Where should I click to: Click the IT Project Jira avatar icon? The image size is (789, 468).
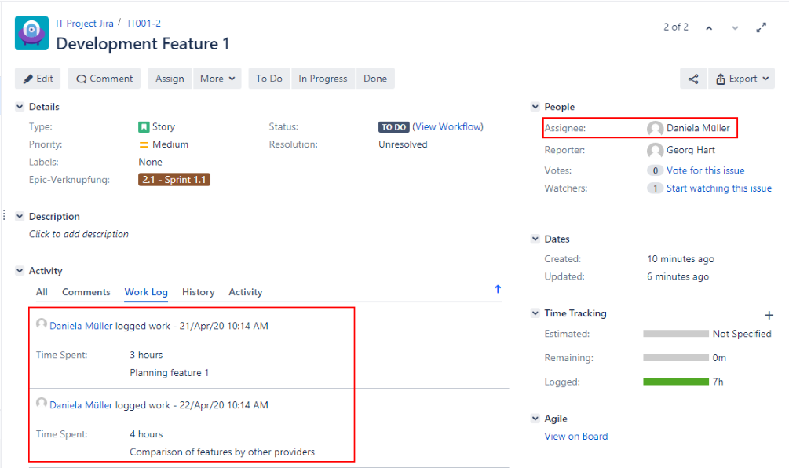tap(31, 34)
